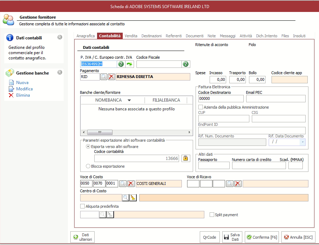Search Voce di Ricavo with magnifier

coord(230,183)
